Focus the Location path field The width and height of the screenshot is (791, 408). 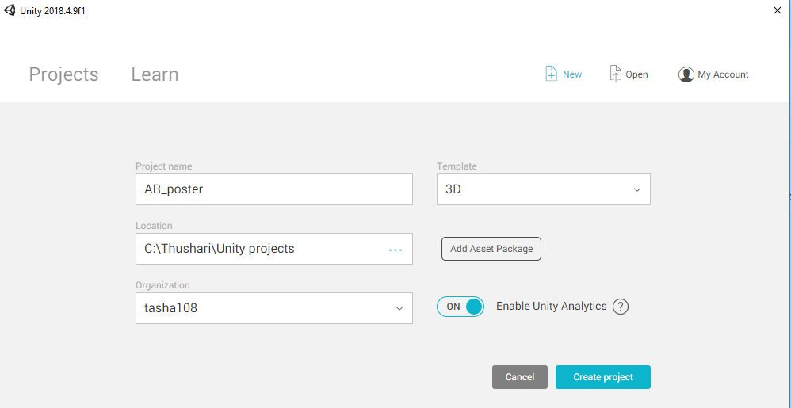click(x=274, y=249)
